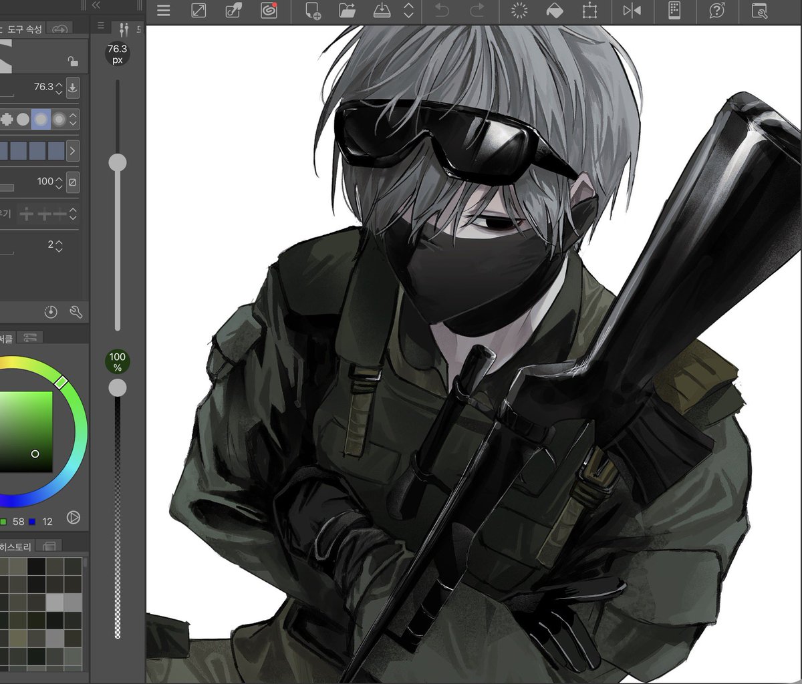Reset tool settings to initial
Screen dimensions: 802x684
(51, 312)
